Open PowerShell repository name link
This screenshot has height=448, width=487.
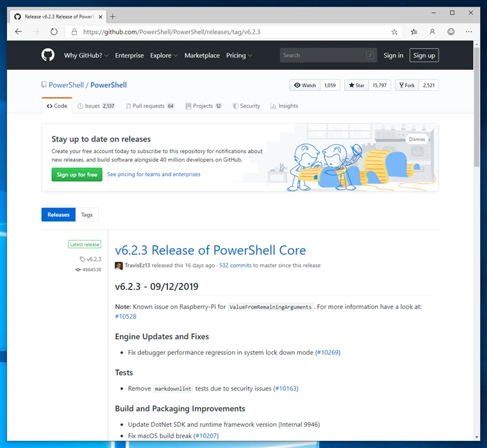pyautogui.click(x=108, y=85)
